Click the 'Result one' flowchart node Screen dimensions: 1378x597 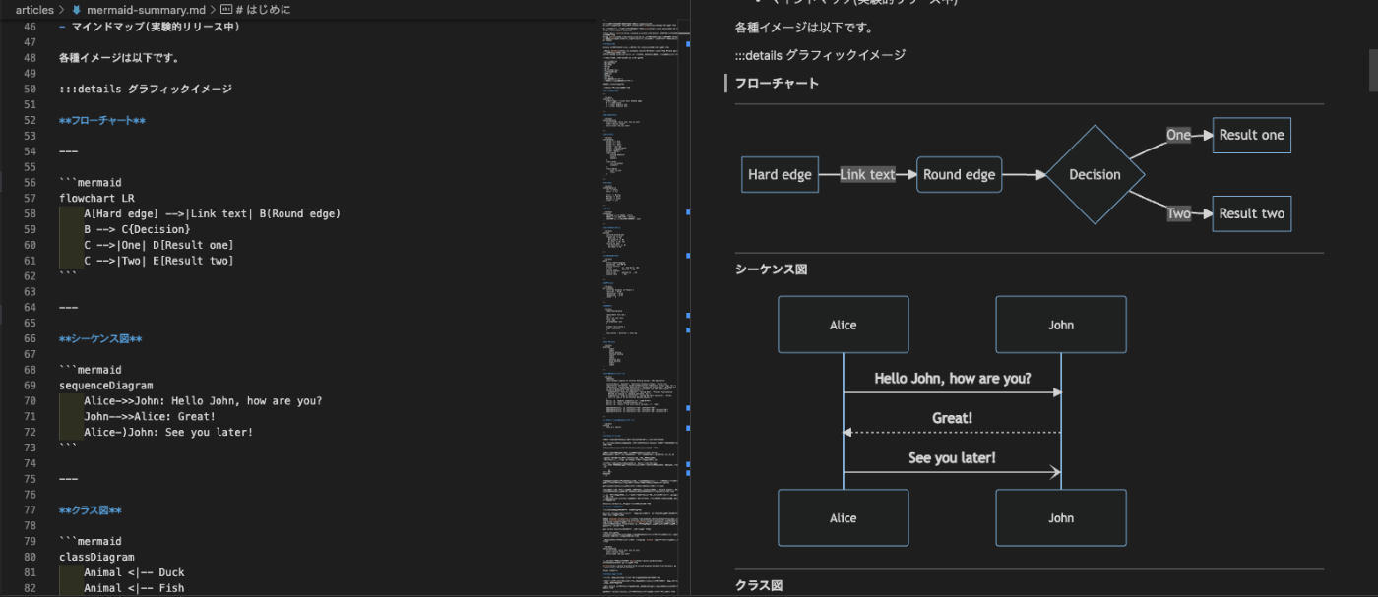(x=1251, y=135)
